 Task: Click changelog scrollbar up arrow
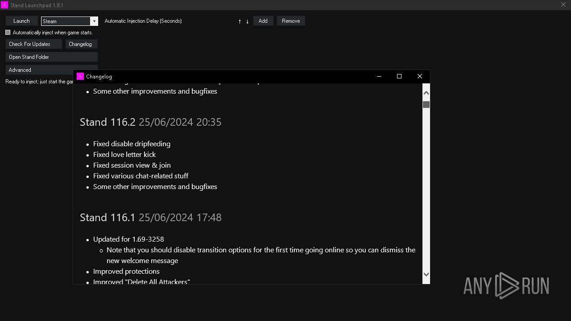426,93
